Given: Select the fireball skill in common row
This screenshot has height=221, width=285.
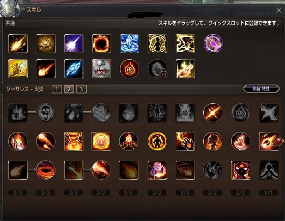Looking at the screenshot, I should tap(18, 43).
